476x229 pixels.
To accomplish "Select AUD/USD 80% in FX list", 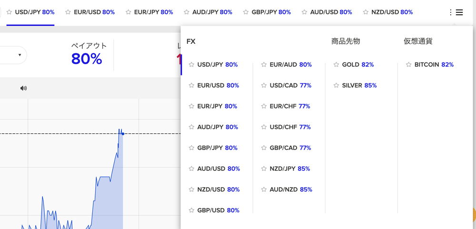I will click(218, 169).
